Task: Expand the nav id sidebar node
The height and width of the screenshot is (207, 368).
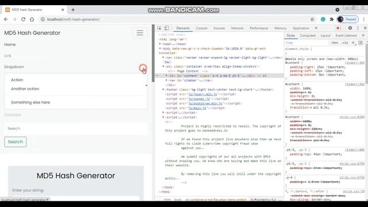Action: 167,80
